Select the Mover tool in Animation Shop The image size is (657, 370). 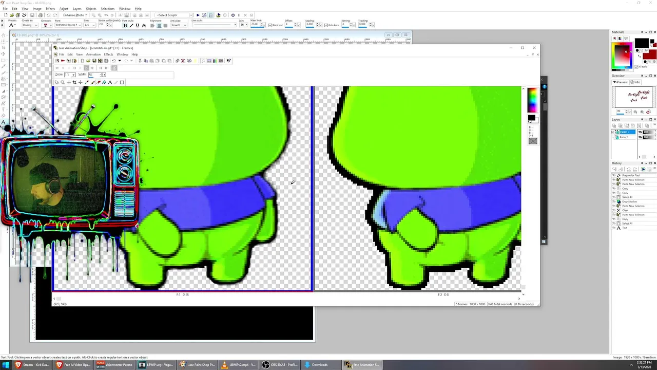81,82
